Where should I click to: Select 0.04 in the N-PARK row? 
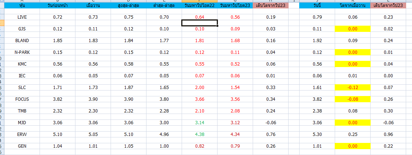[x=271, y=52]
